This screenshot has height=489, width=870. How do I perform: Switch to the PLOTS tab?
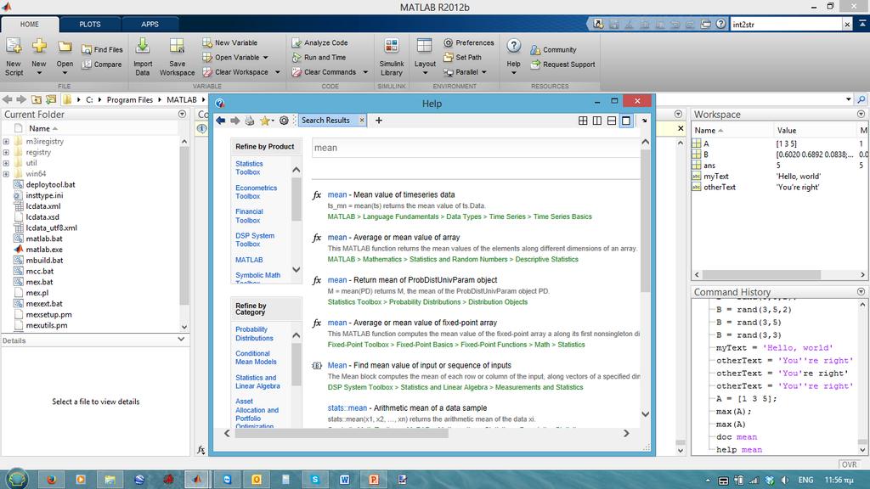(x=90, y=25)
